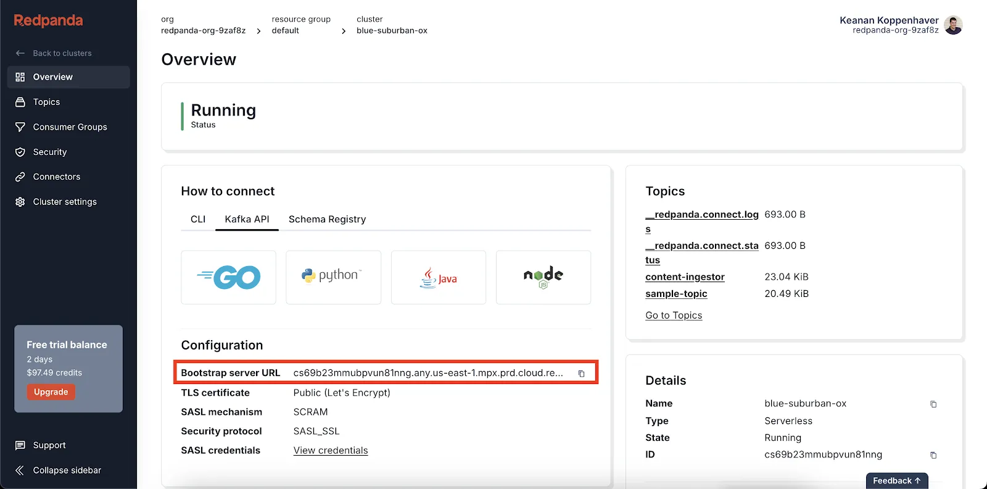
Task: Open the Feedback button
Action: coord(897,480)
